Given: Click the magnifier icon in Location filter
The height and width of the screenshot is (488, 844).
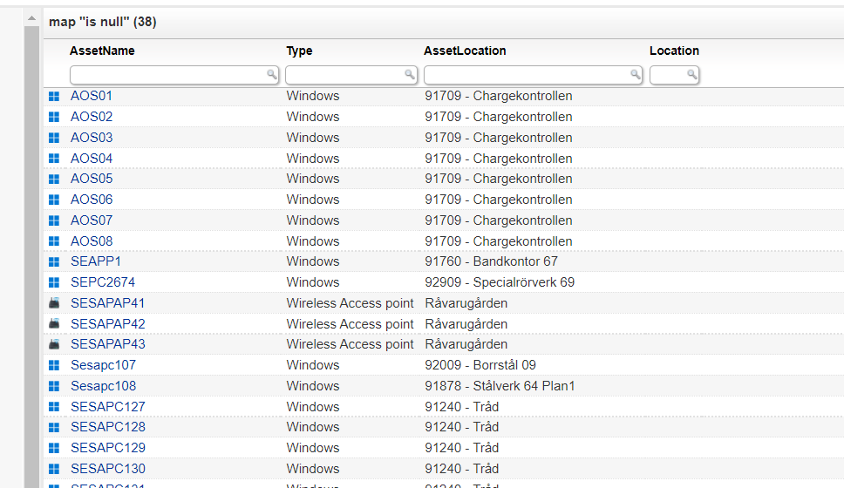Looking at the screenshot, I should pyautogui.click(x=692, y=75).
